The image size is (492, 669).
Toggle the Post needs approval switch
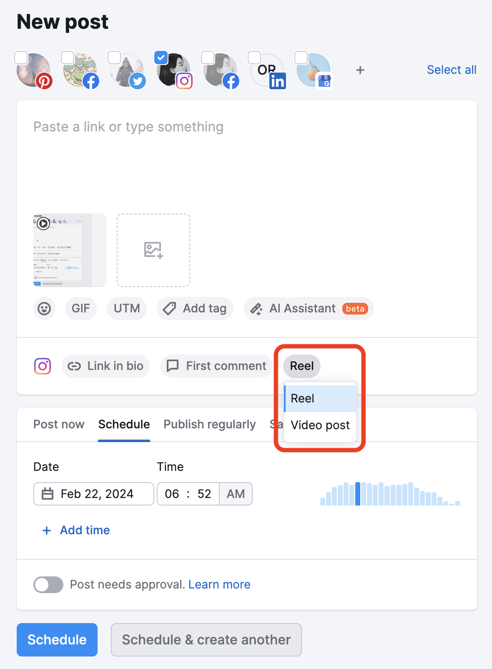pos(48,585)
